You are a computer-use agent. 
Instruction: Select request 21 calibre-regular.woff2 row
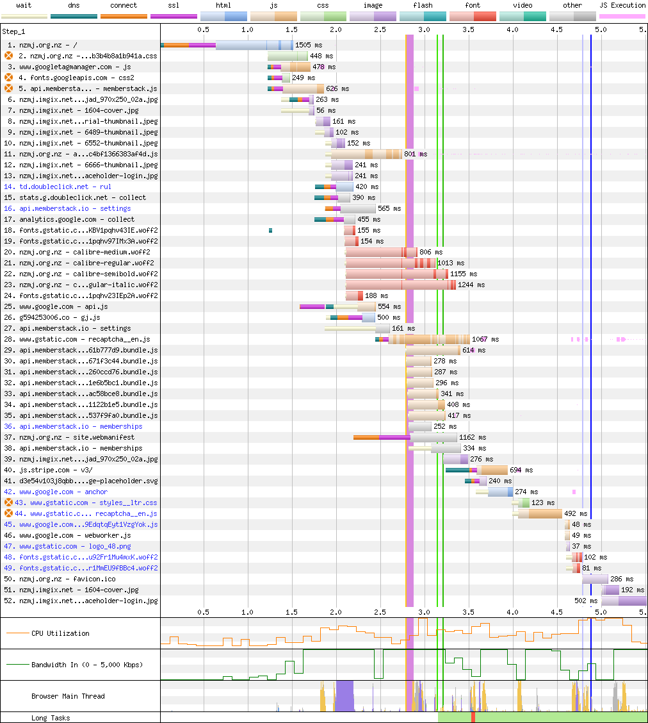(81, 263)
